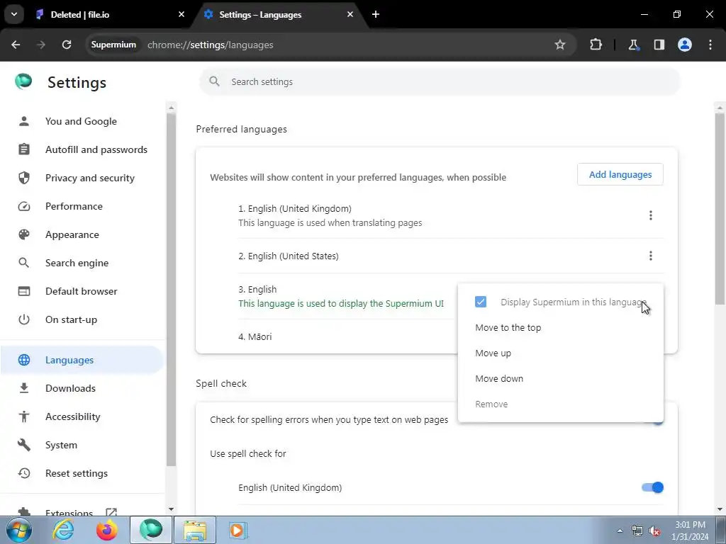
Task: Select the Settings – Languages tab
Action: point(279,15)
